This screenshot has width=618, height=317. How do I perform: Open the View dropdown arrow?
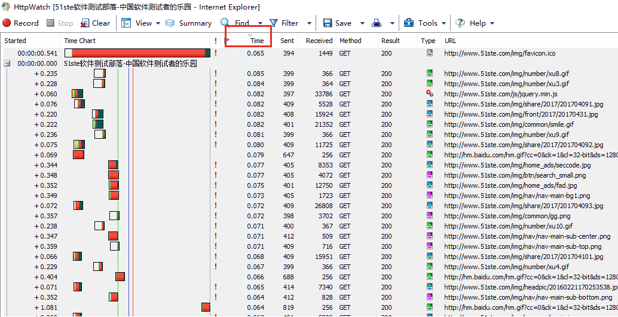[158, 24]
